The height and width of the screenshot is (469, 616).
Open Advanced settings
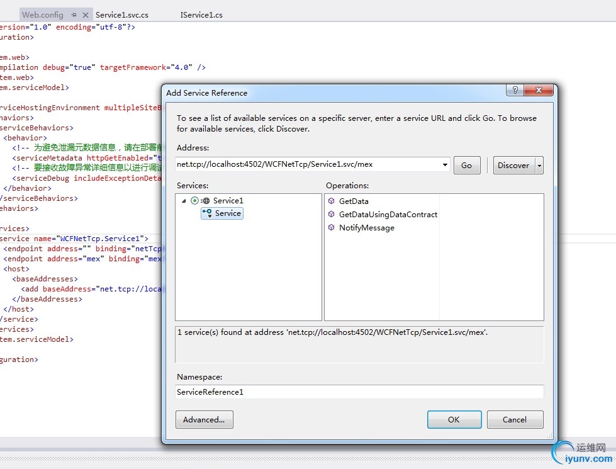coord(204,419)
